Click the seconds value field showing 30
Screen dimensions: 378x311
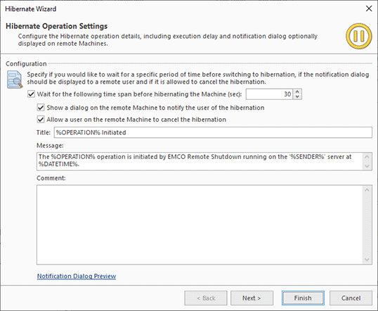tap(269, 94)
